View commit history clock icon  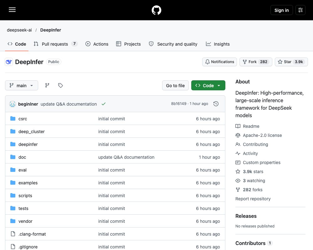(216, 104)
